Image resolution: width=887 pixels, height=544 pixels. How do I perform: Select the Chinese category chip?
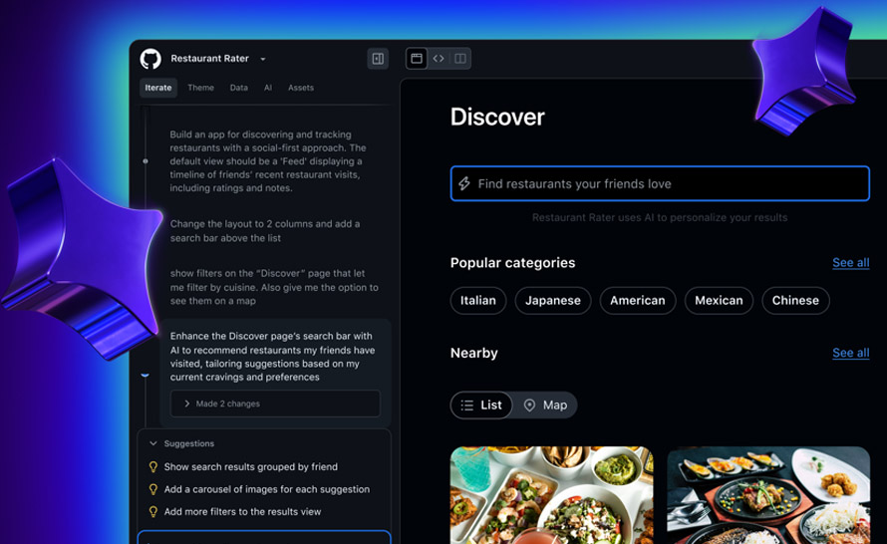[795, 300]
